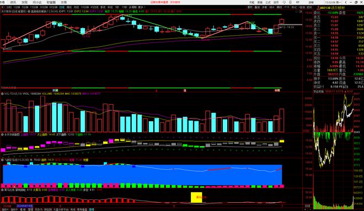Open the 财富圈 menu

[x=51, y=2]
